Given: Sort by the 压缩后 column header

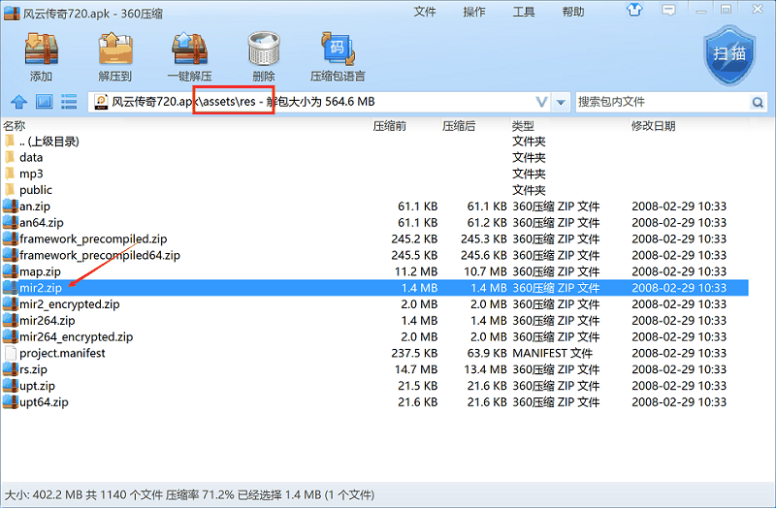Looking at the screenshot, I should pyautogui.click(x=459, y=126).
